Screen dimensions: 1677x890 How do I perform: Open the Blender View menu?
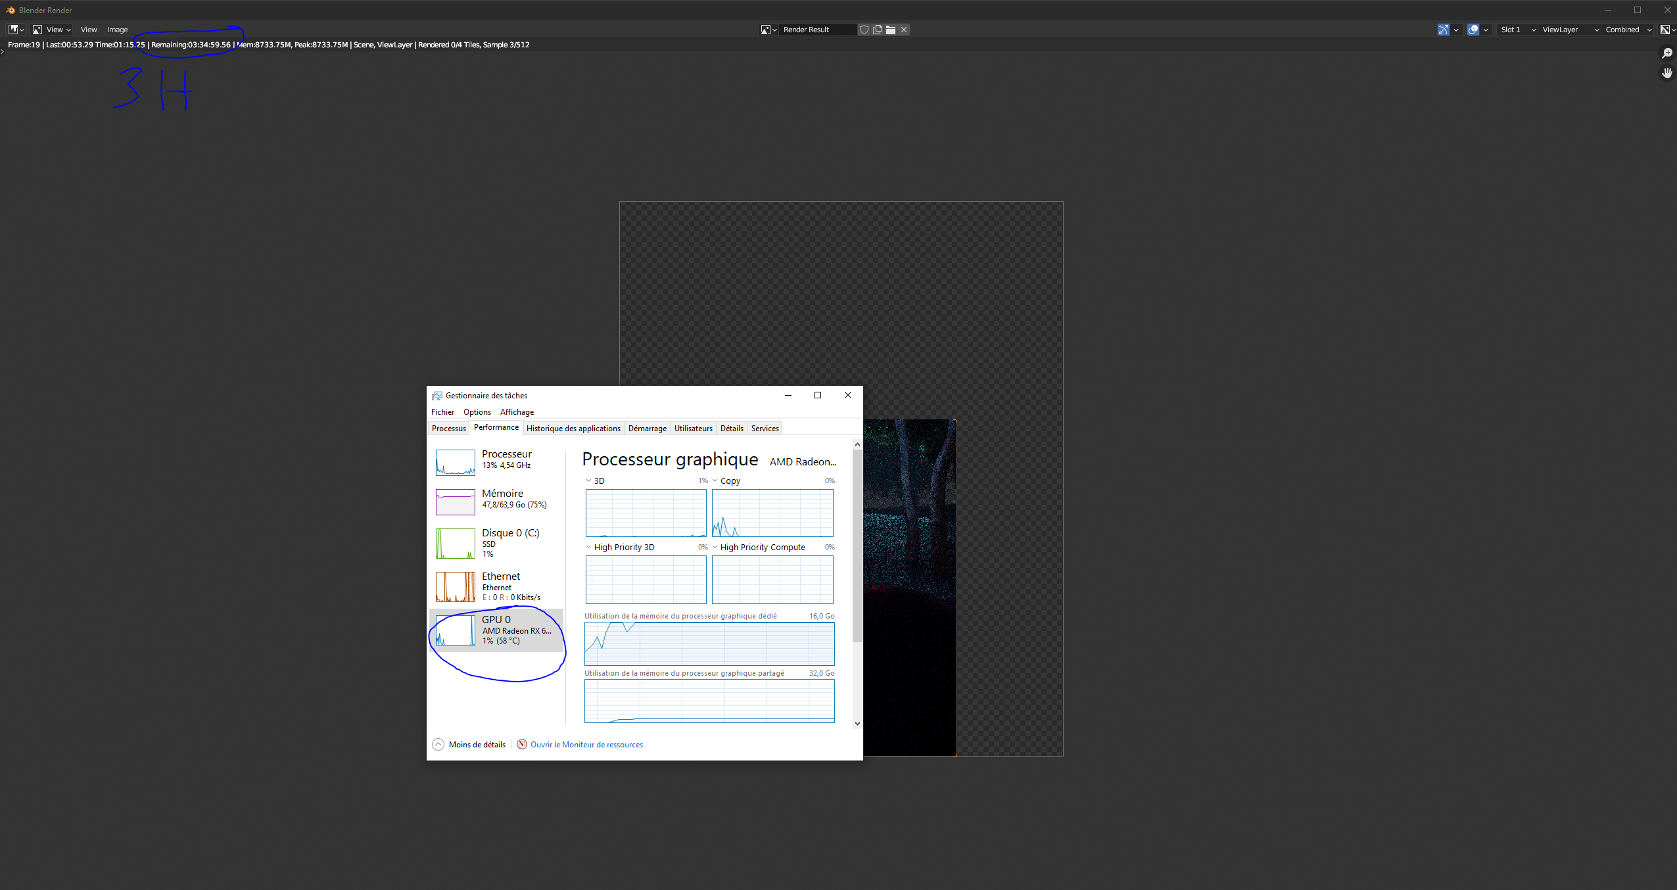click(89, 30)
